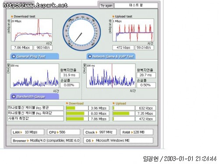Select the 7.86 Mbps download result field
This screenshot has width=219, height=164.
tap(22, 48)
